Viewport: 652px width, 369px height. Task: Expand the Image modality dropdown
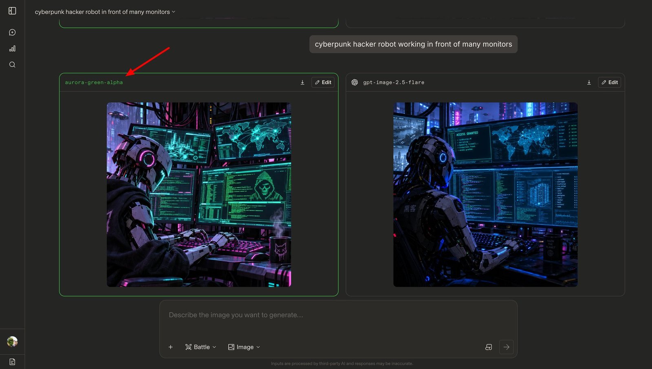pyautogui.click(x=244, y=347)
